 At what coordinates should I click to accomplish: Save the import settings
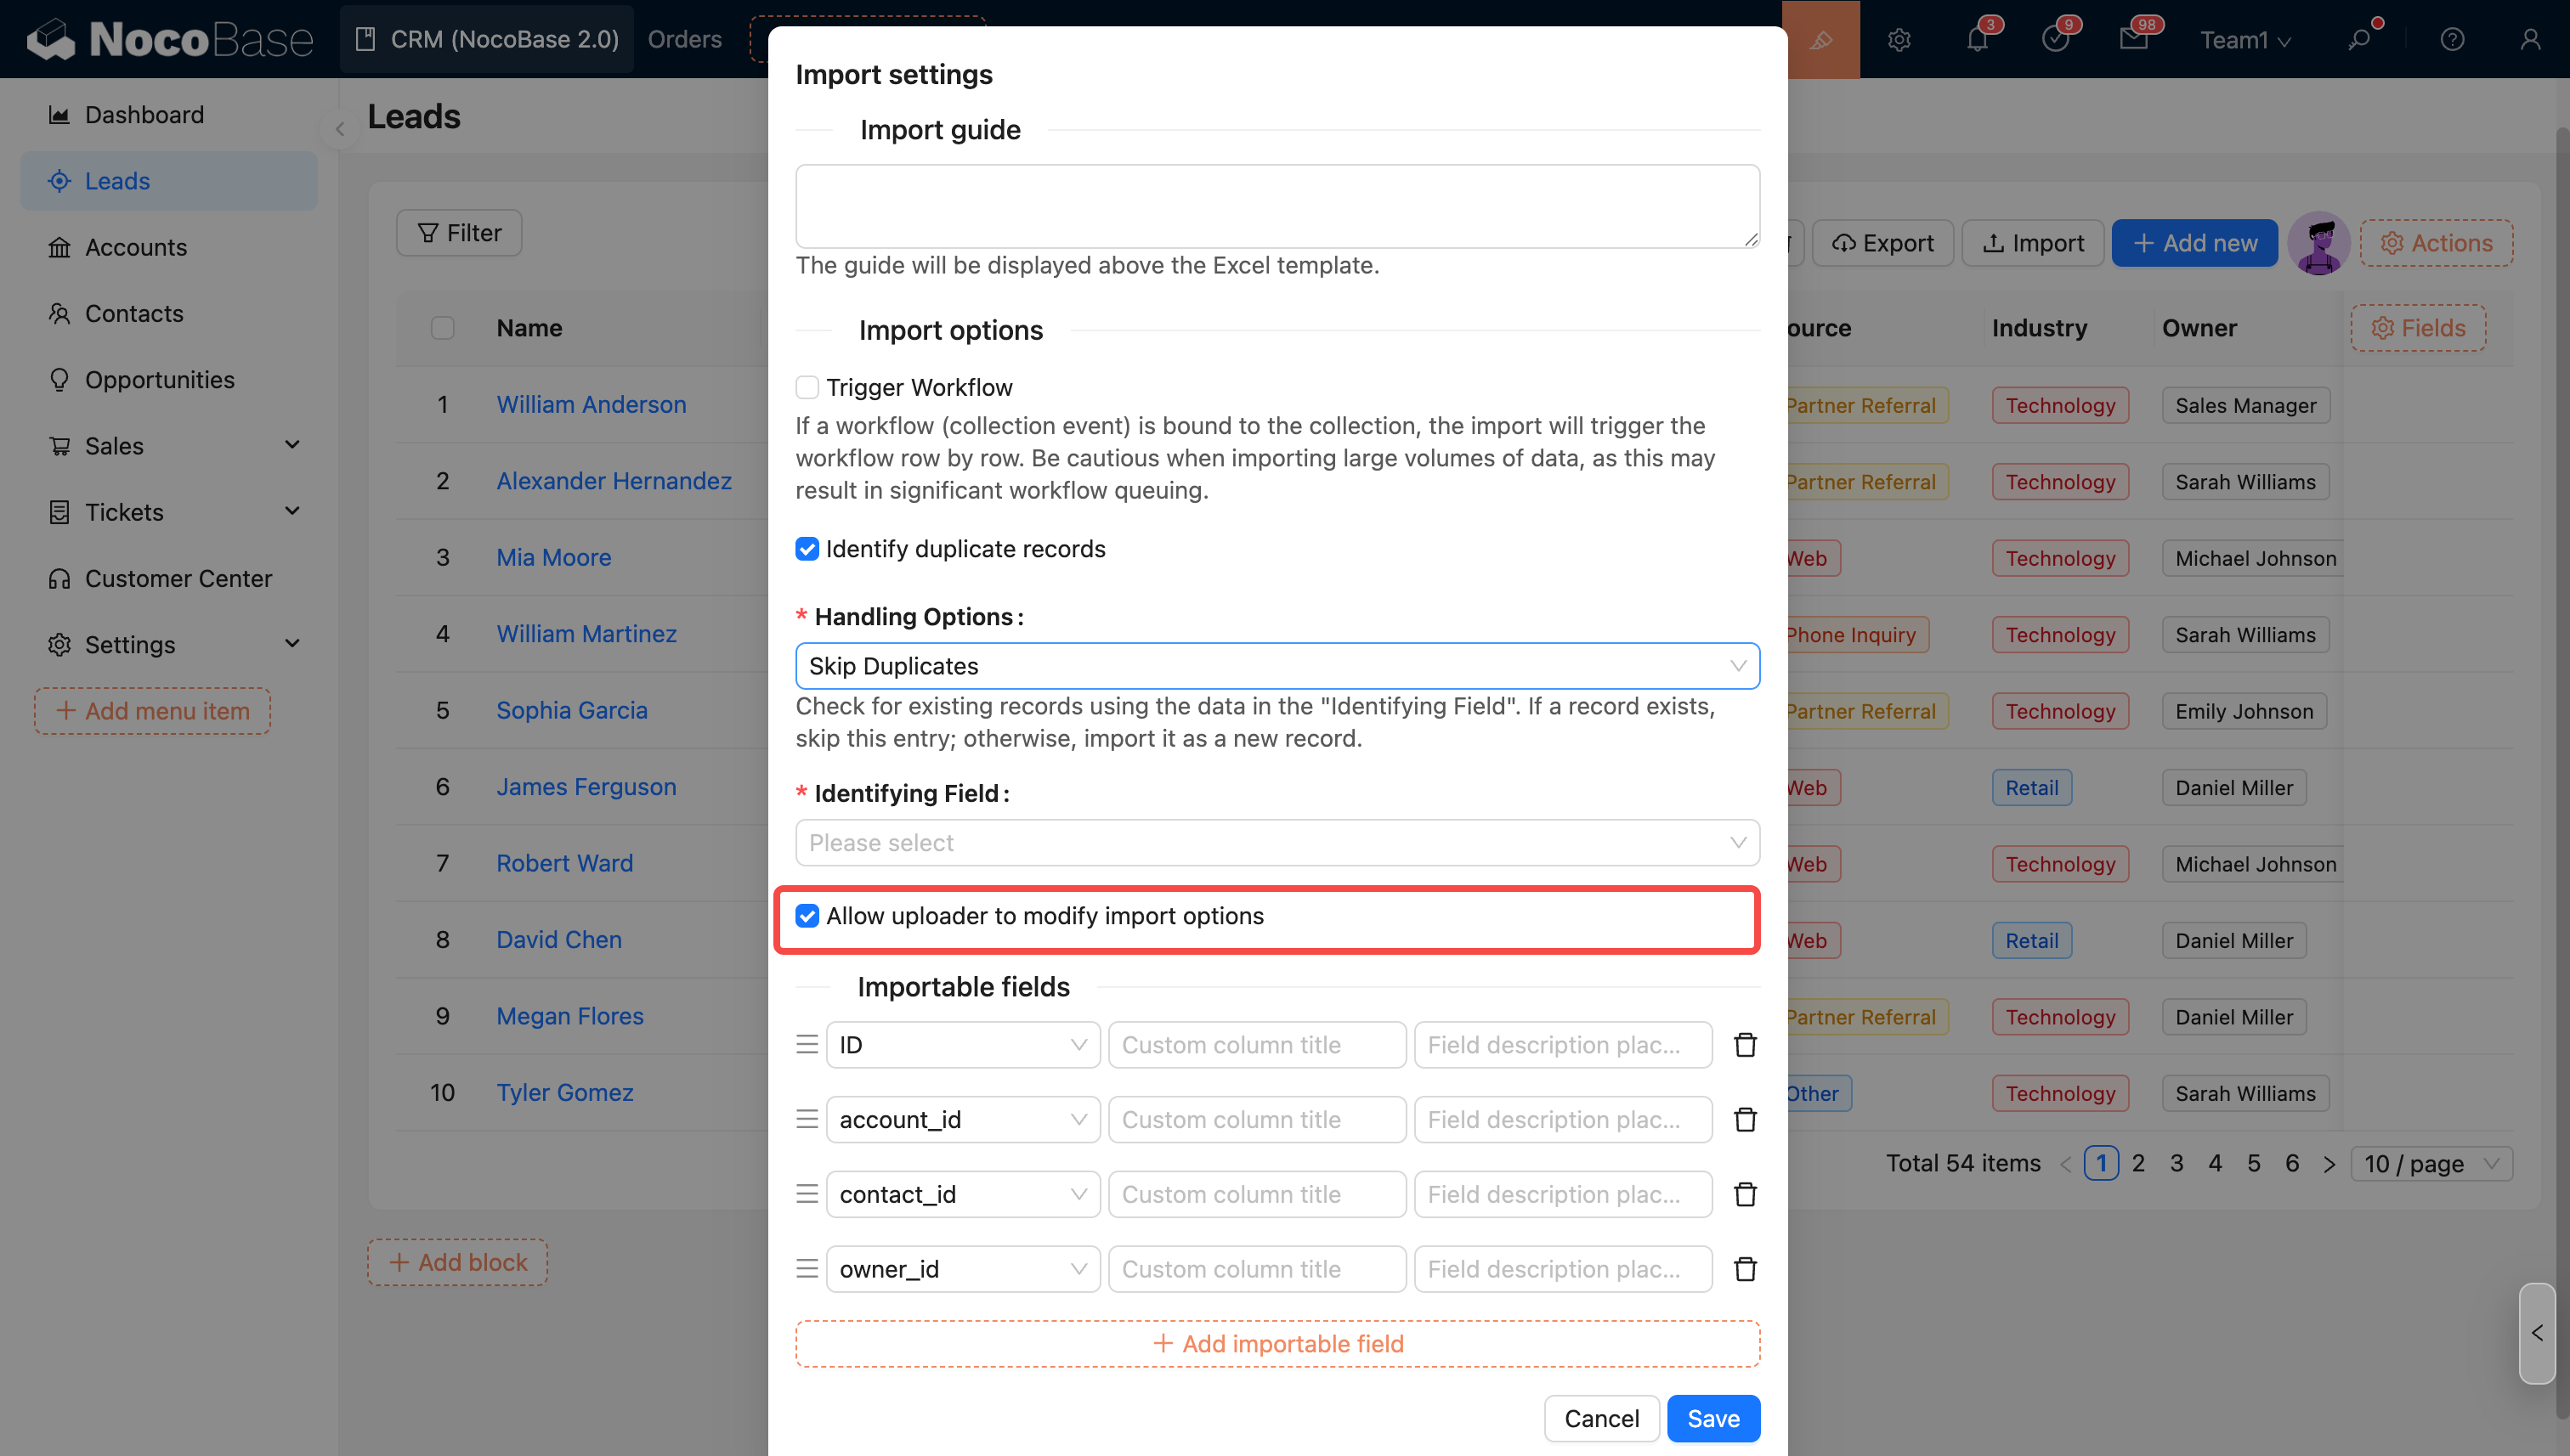1712,1418
